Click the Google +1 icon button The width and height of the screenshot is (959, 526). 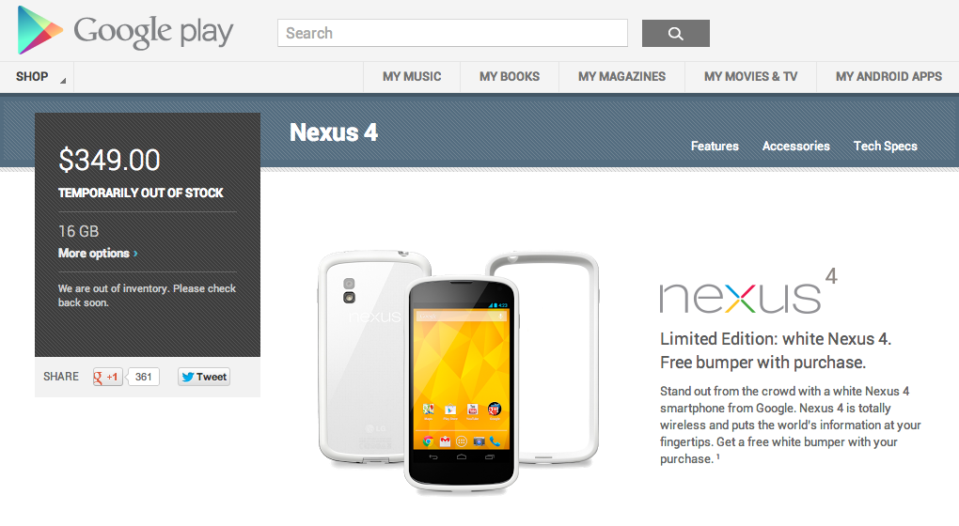pyautogui.click(x=107, y=377)
